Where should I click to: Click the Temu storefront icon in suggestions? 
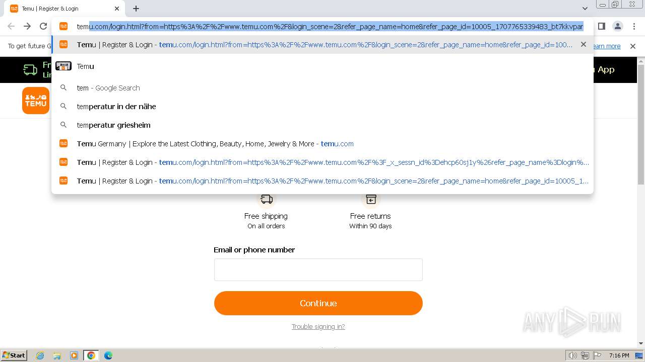(63, 66)
